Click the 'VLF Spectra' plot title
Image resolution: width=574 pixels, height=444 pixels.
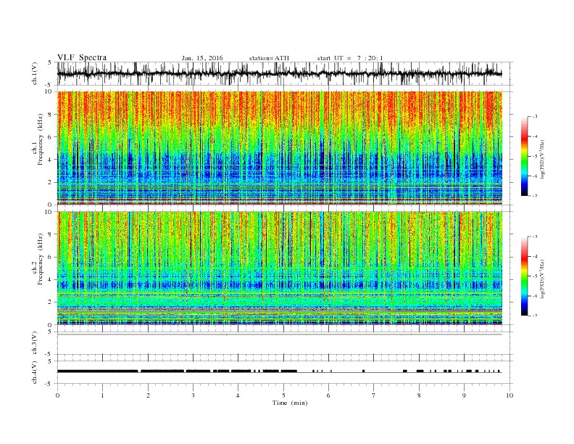click(x=82, y=57)
